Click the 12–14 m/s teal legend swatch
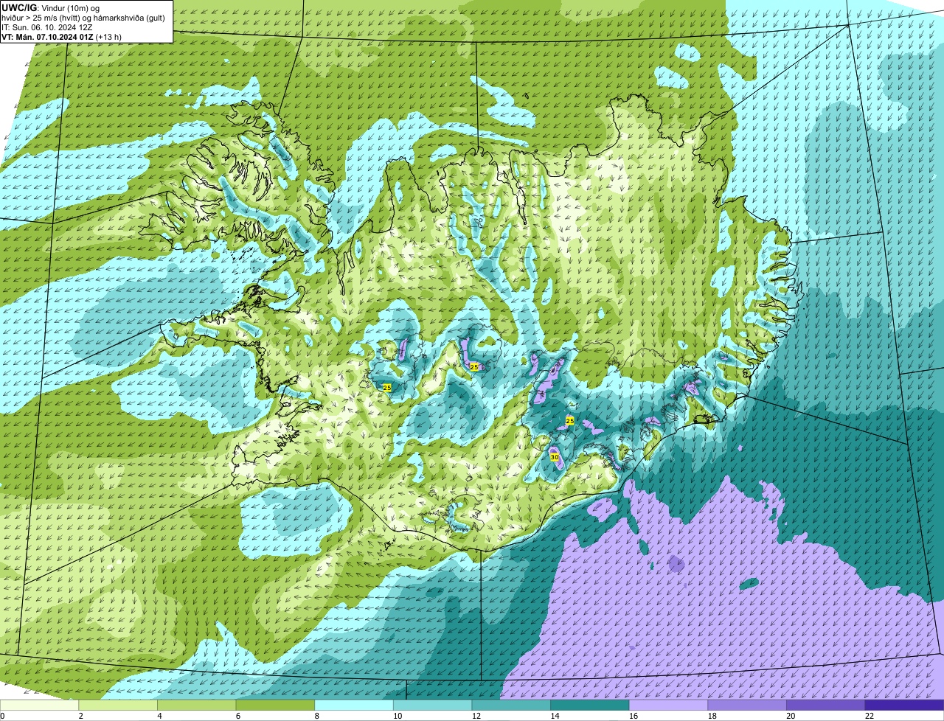The width and height of the screenshot is (944, 721). (511, 705)
